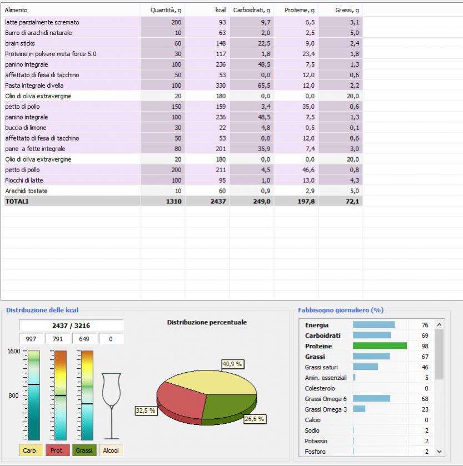This screenshot has width=463, height=466.
Task: Click the 2437 / 3216 kcal total field
Action: point(71,325)
